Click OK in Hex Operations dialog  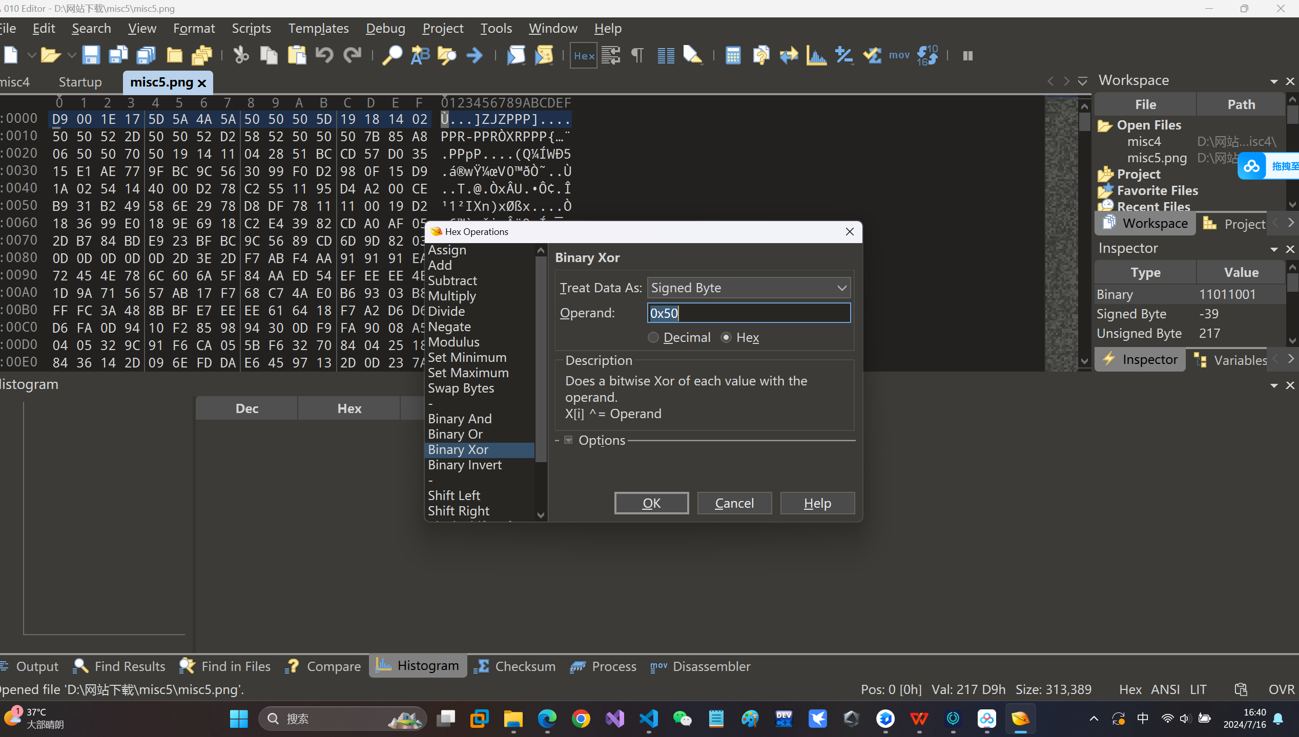[x=651, y=503]
